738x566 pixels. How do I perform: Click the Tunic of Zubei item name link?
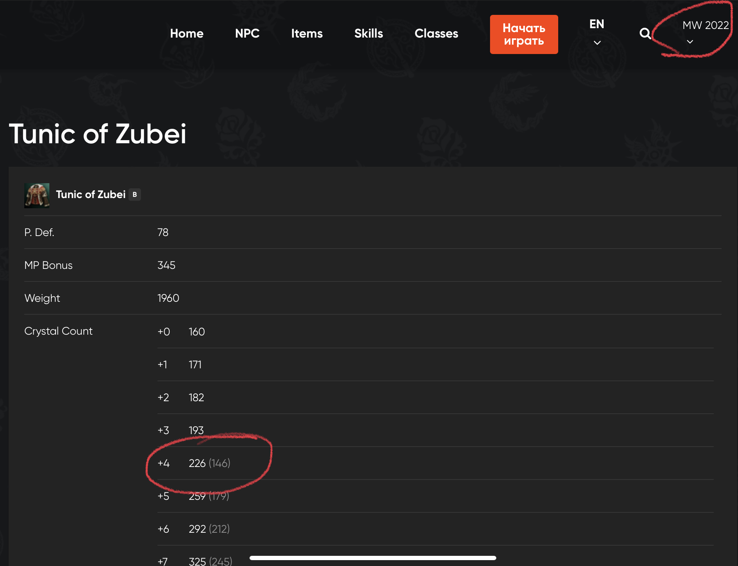point(90,195)
